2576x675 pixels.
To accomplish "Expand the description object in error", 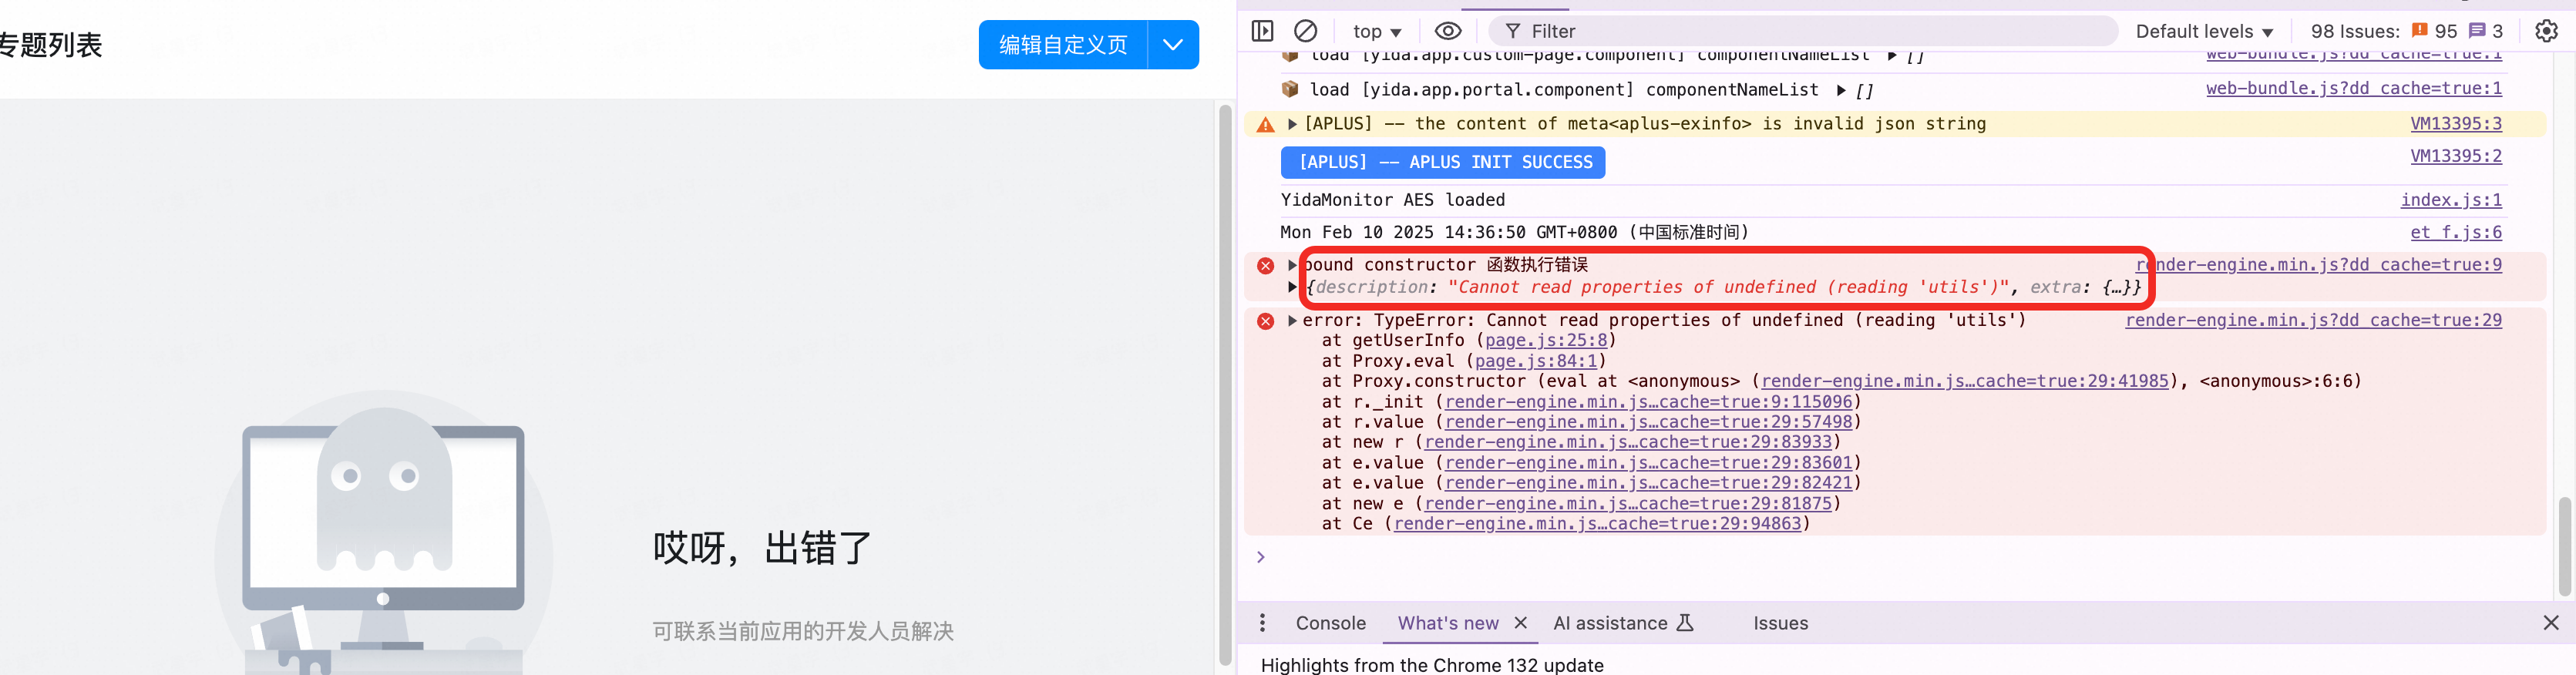I will point(1292,287).
